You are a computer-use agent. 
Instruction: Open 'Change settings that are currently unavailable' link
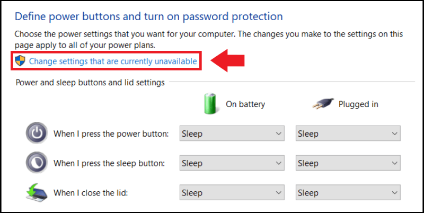(x=113, y=61)
